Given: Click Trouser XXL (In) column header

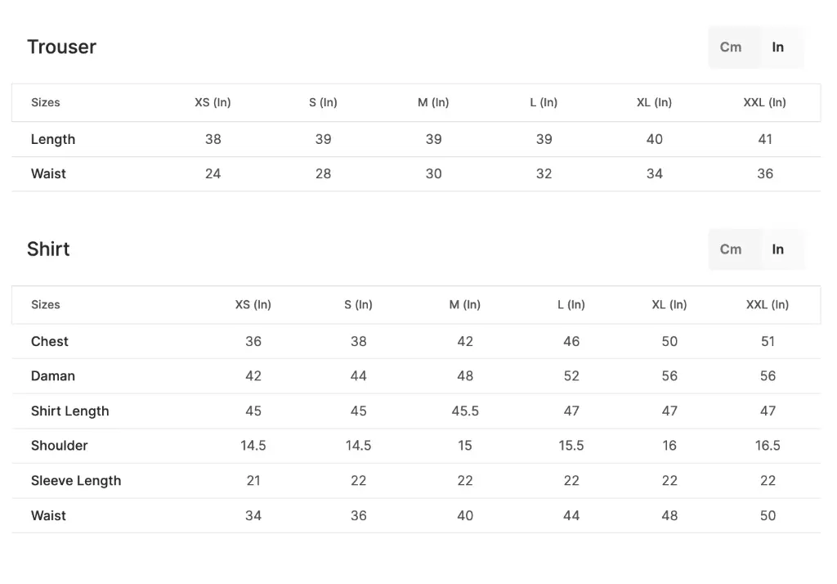Looking at the screenshot, I should click(x=764, y=102).
